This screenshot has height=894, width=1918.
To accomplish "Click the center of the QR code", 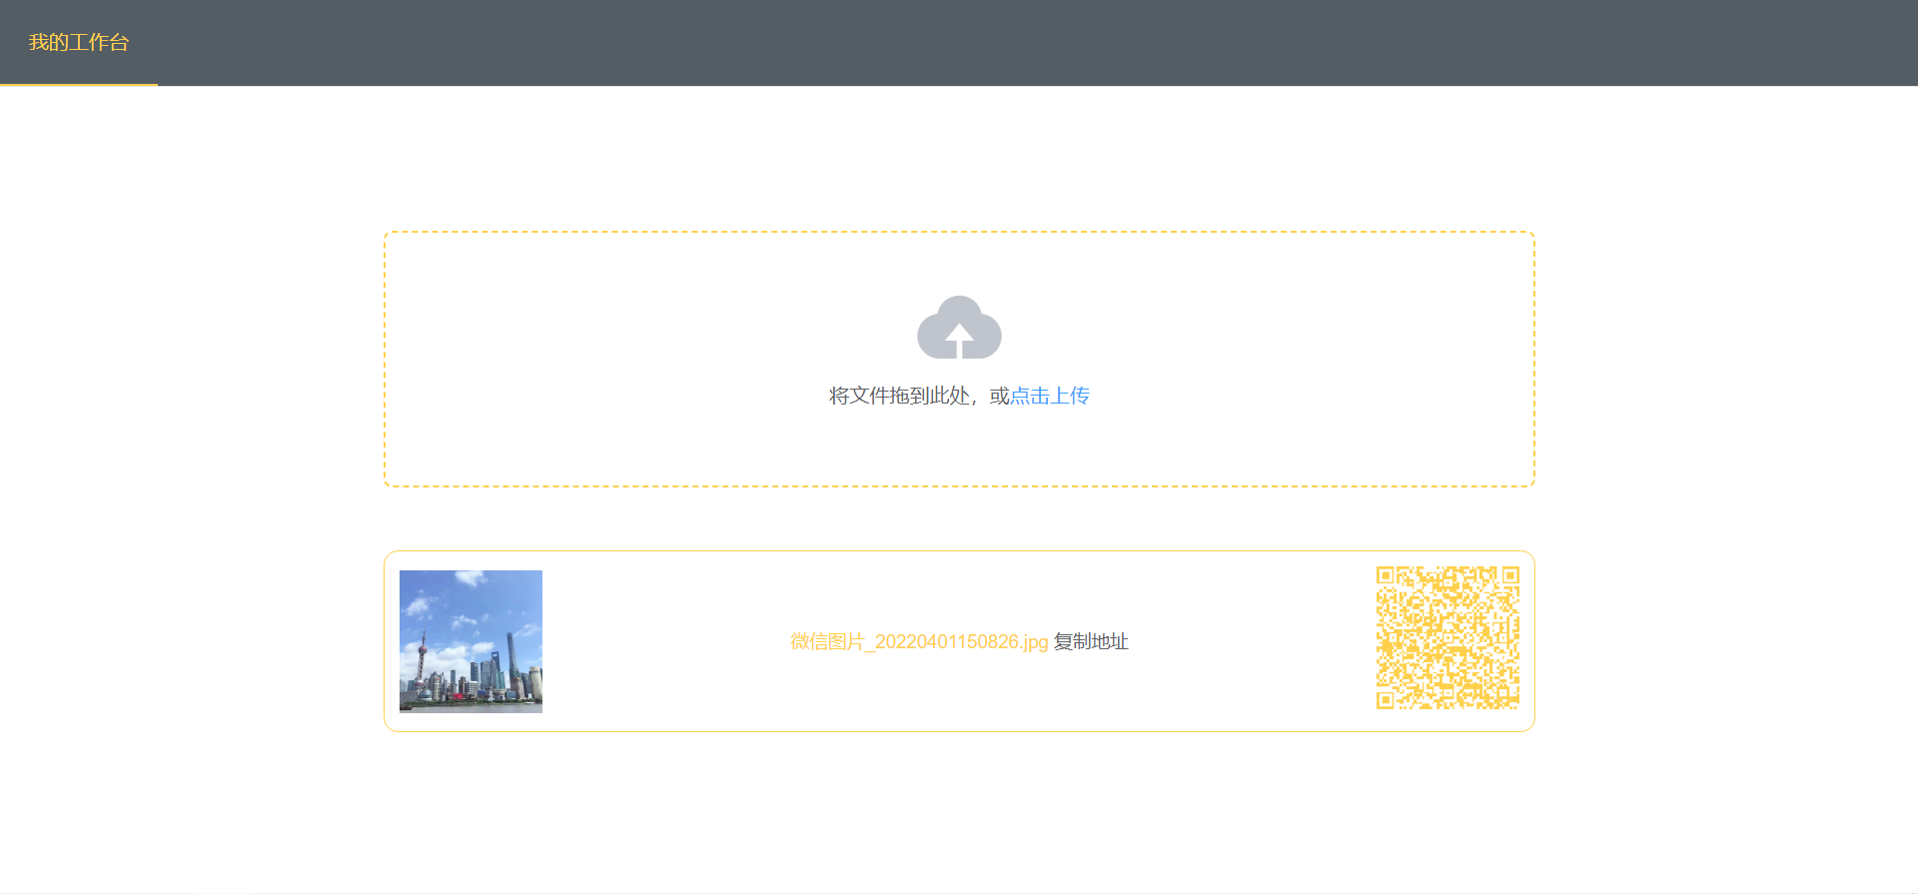I will 1447,638.
